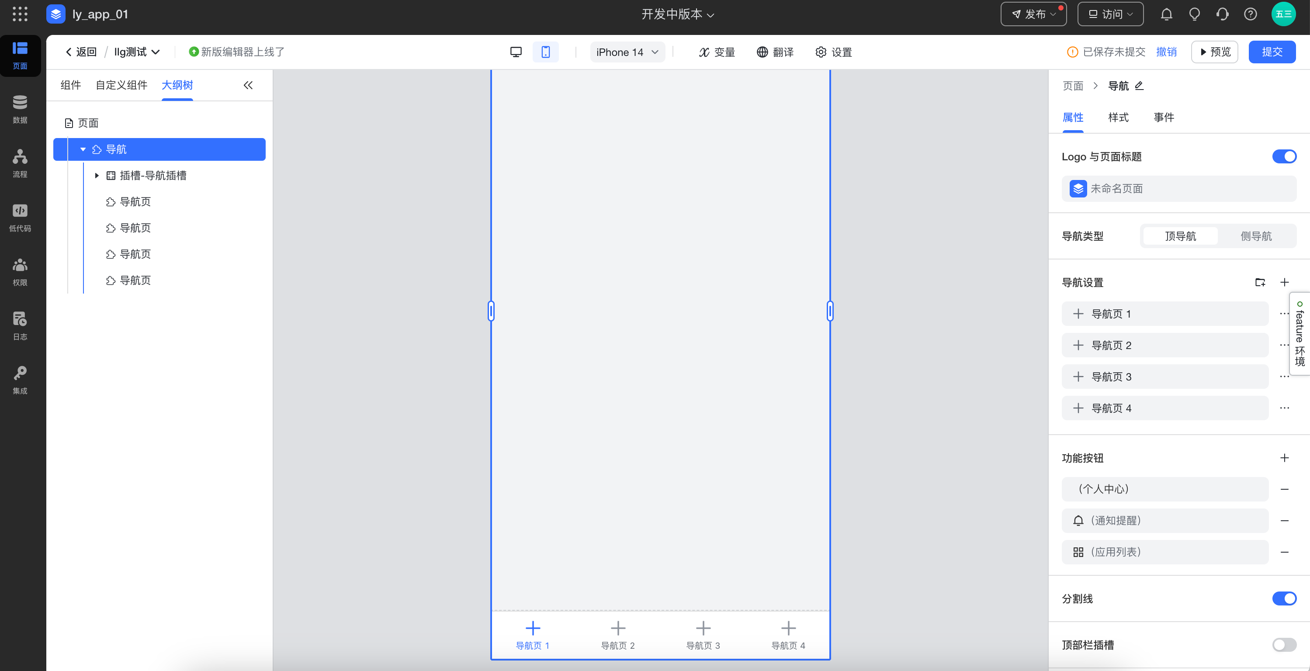Click the 预览 preview button
1310x671 pixels.
[x=1214, y=52]
